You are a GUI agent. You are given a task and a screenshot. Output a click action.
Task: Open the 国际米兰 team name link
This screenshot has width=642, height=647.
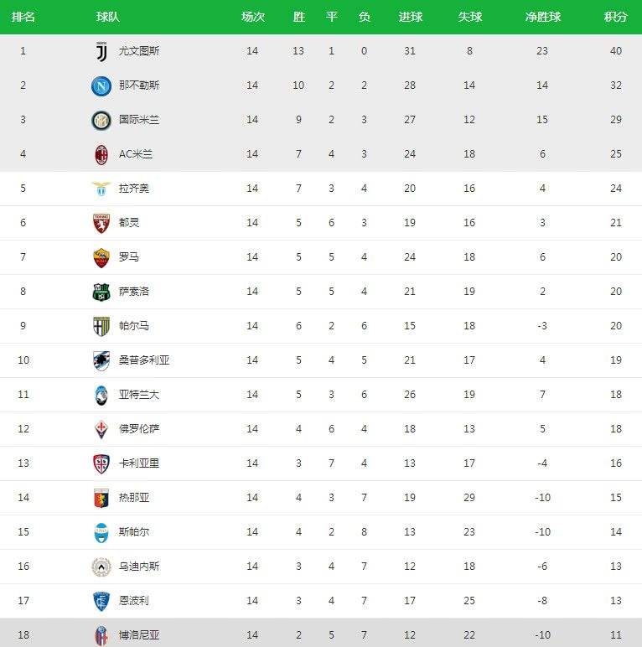(x=139, y=120)
